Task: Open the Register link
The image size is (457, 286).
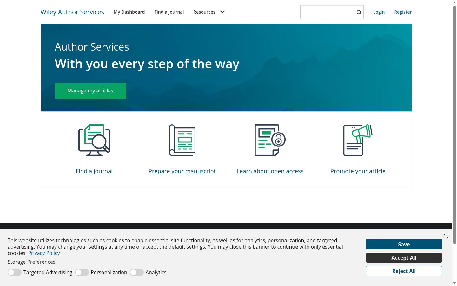Action: pos(403,12)
